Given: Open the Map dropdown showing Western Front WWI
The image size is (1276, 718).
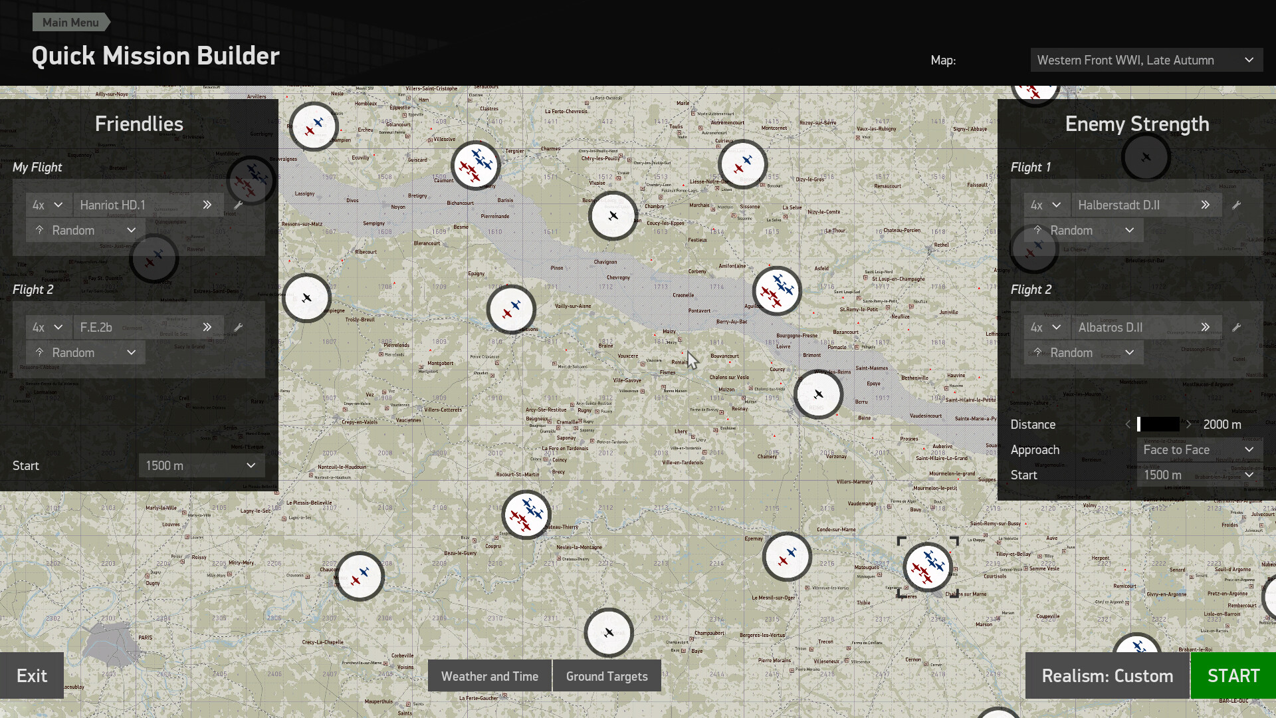Looking at the screenshot, I should (1146, 59).
